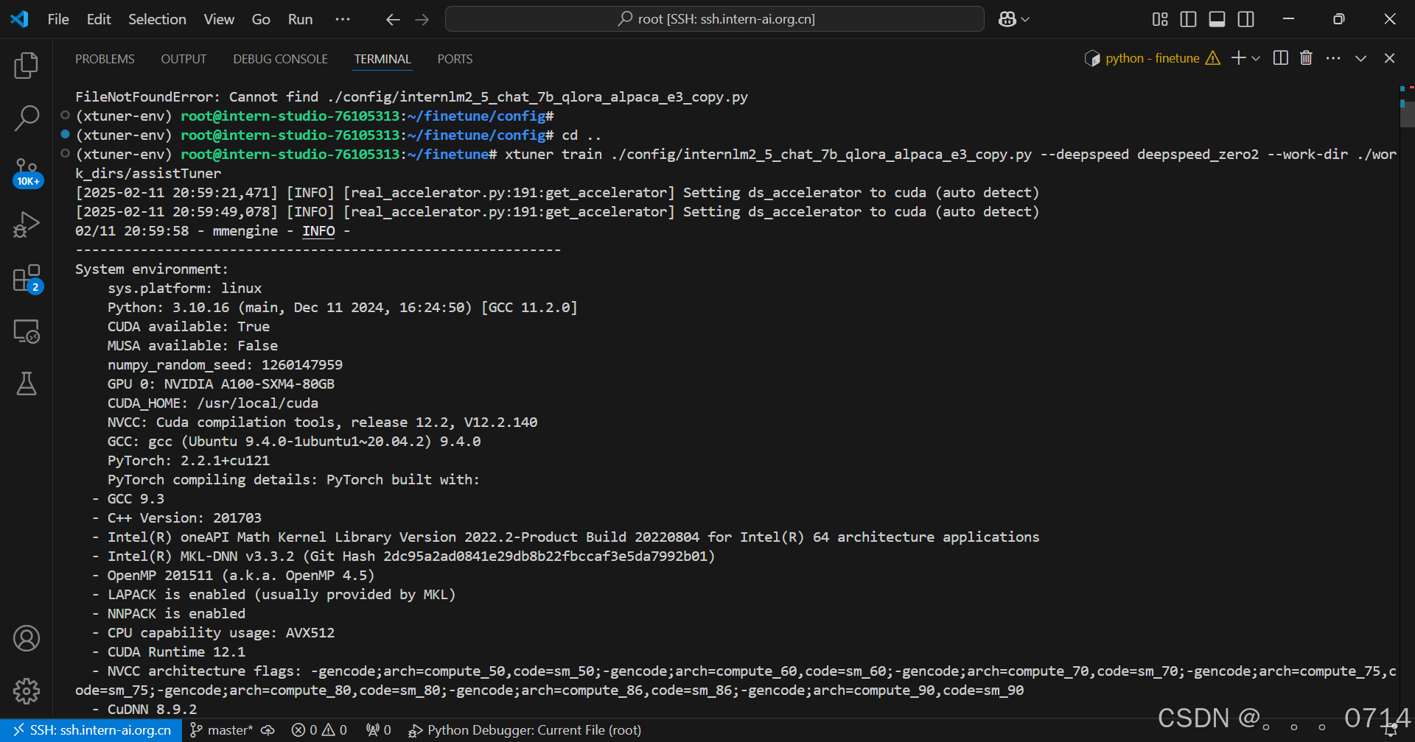
Task: Switch to the PROBLEMS tab
Action: point(105,59)
